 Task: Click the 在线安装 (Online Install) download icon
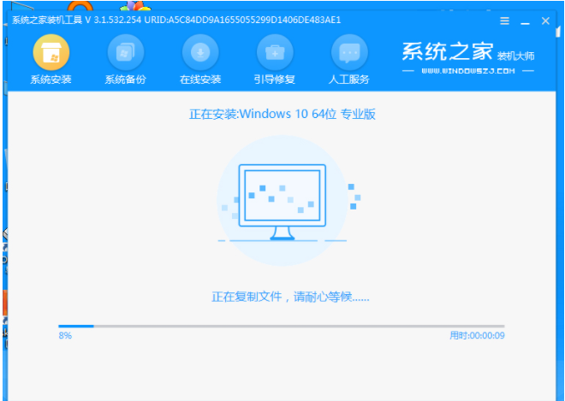[x=199, y=53]
